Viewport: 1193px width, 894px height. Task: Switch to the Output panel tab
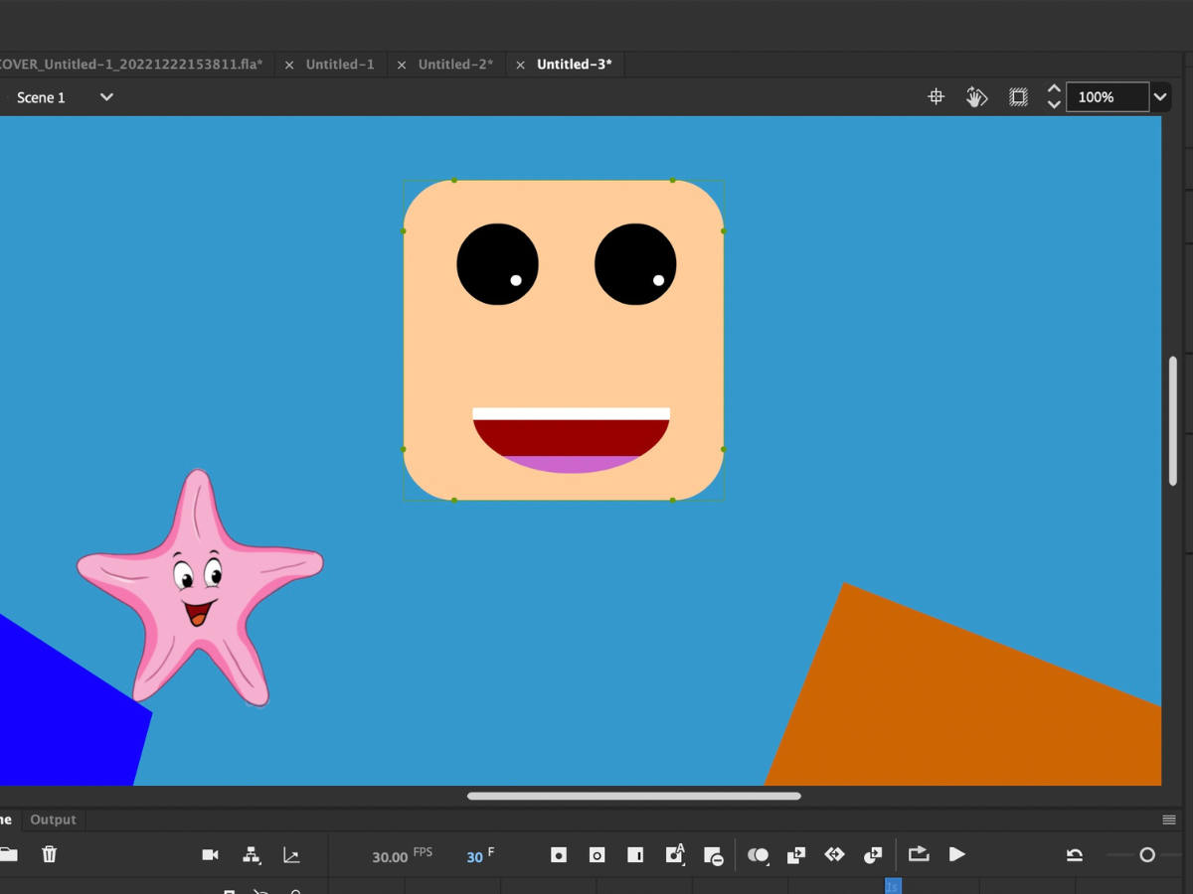[x=53, y=819]
